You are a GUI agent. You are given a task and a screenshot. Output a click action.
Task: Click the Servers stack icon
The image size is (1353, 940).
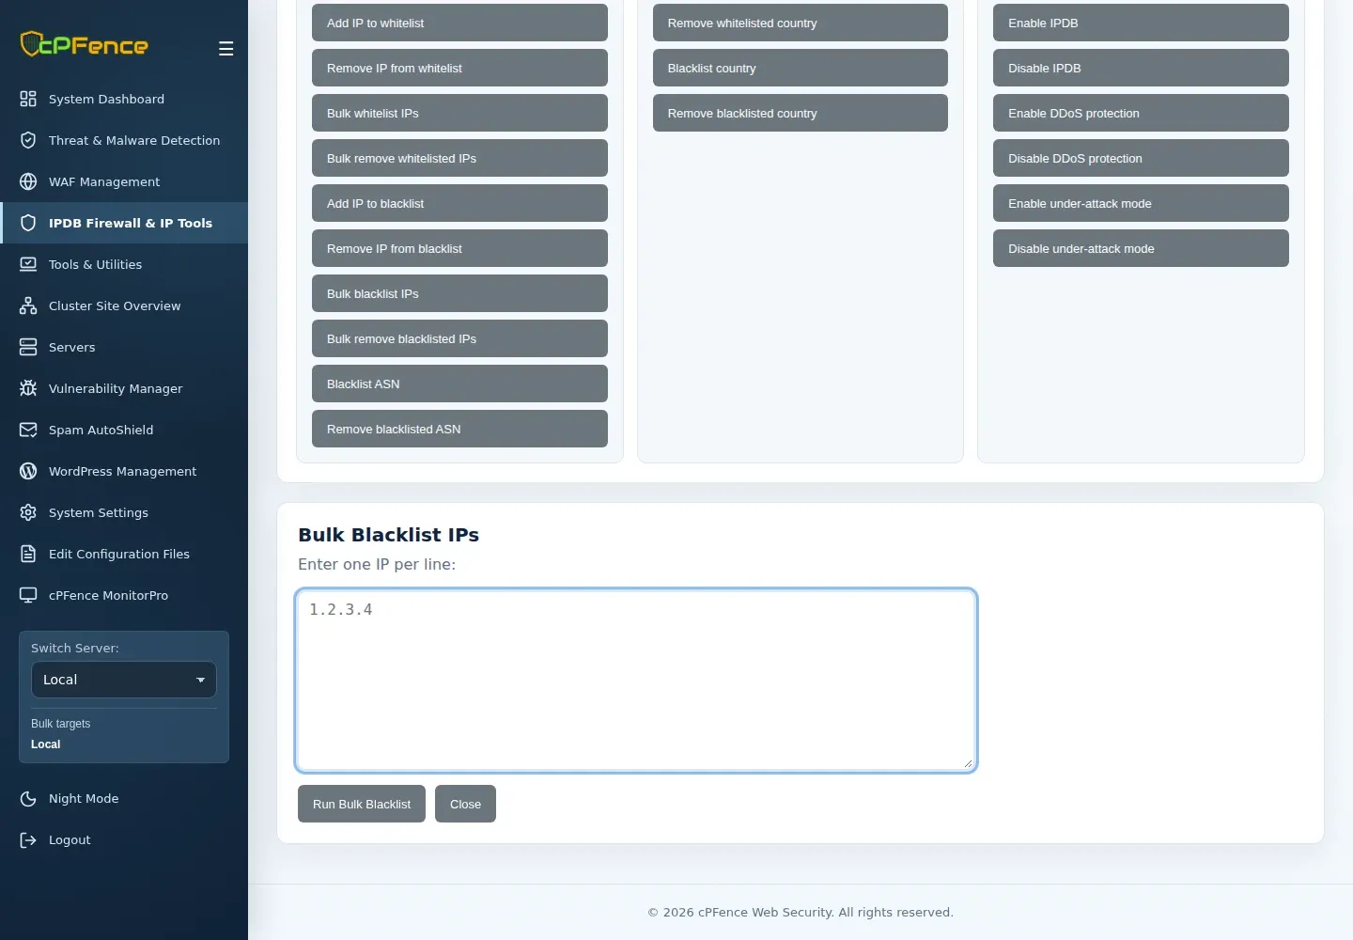point(28,347)
